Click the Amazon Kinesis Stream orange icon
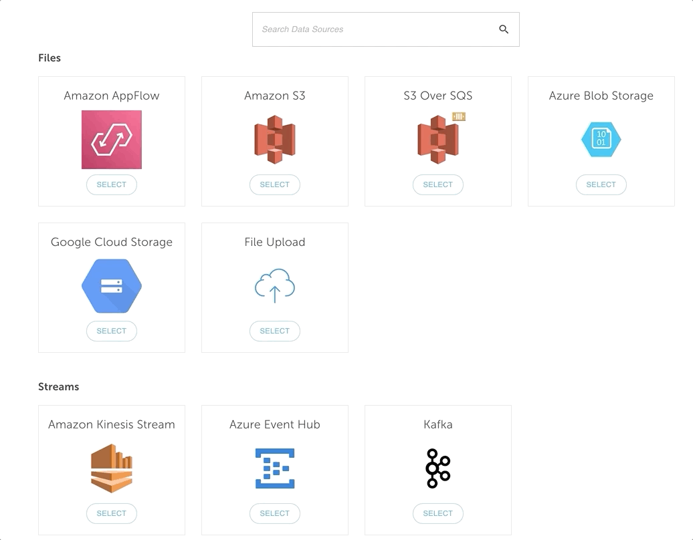 pos(111,468)
